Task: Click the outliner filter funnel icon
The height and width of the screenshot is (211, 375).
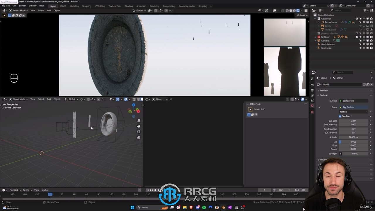Action: [x=365, y=11]
